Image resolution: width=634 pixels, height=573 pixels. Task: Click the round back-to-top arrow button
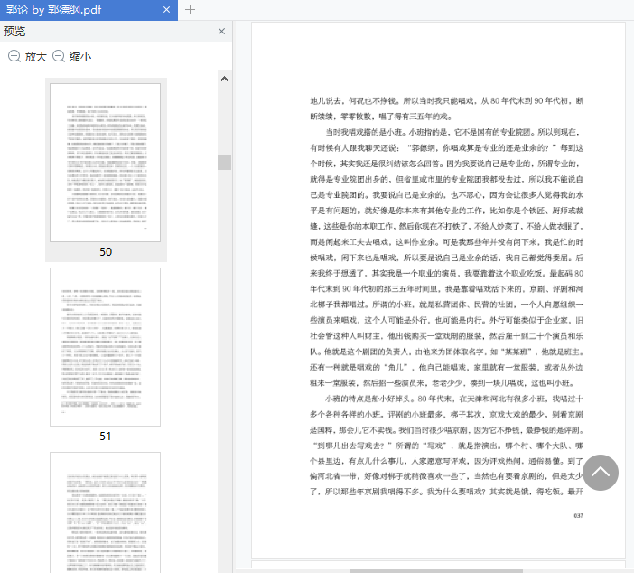tap(601, 473)
